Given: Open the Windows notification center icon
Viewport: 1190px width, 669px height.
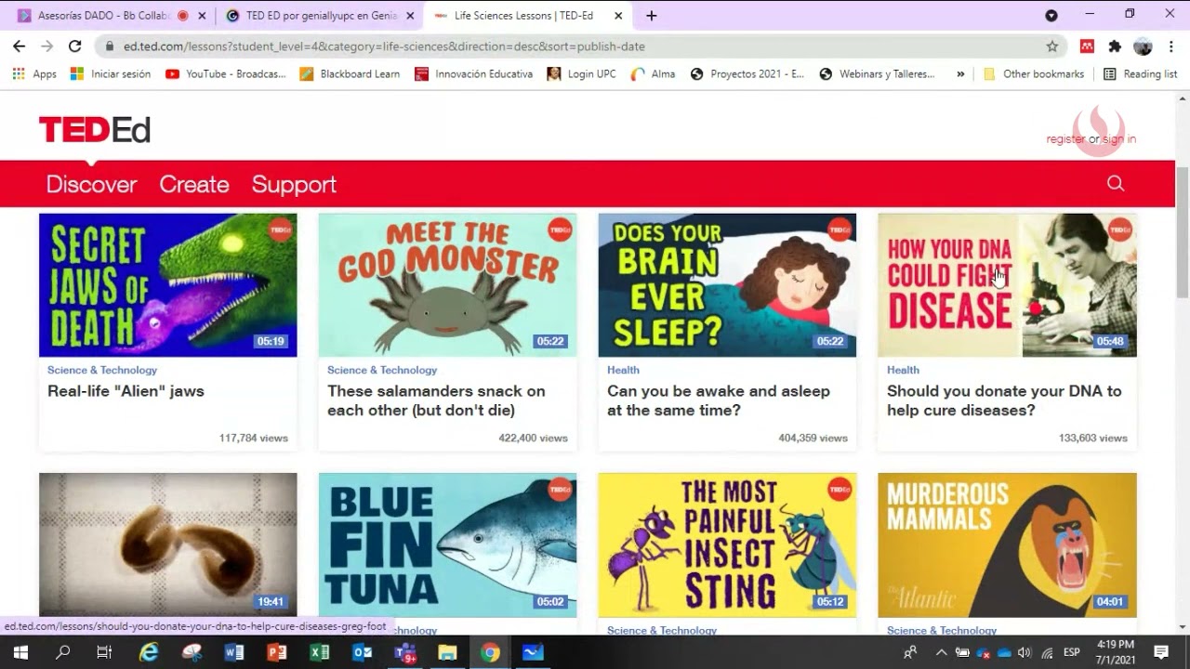Looking at the screenshot, I should pyautogui.click(x=1161, y=652).
